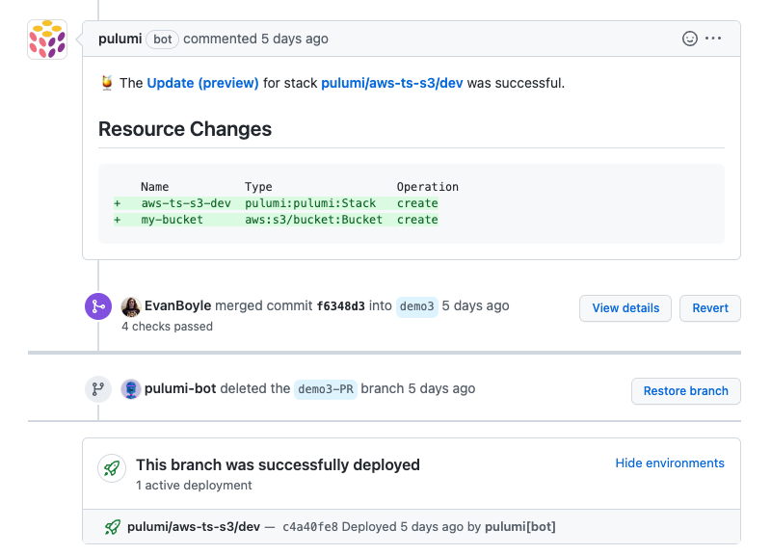Add a reaction with the smiley icon
This screenshot has width=771, height=555.
tap(689, 39)
